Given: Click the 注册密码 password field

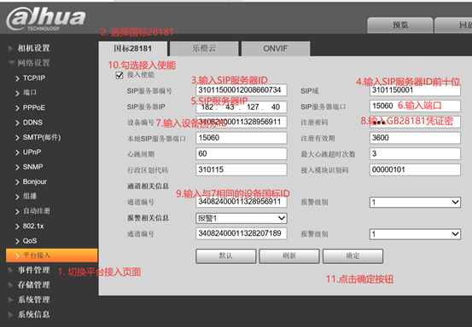Looking at the screenshot, I should [415, 123].
